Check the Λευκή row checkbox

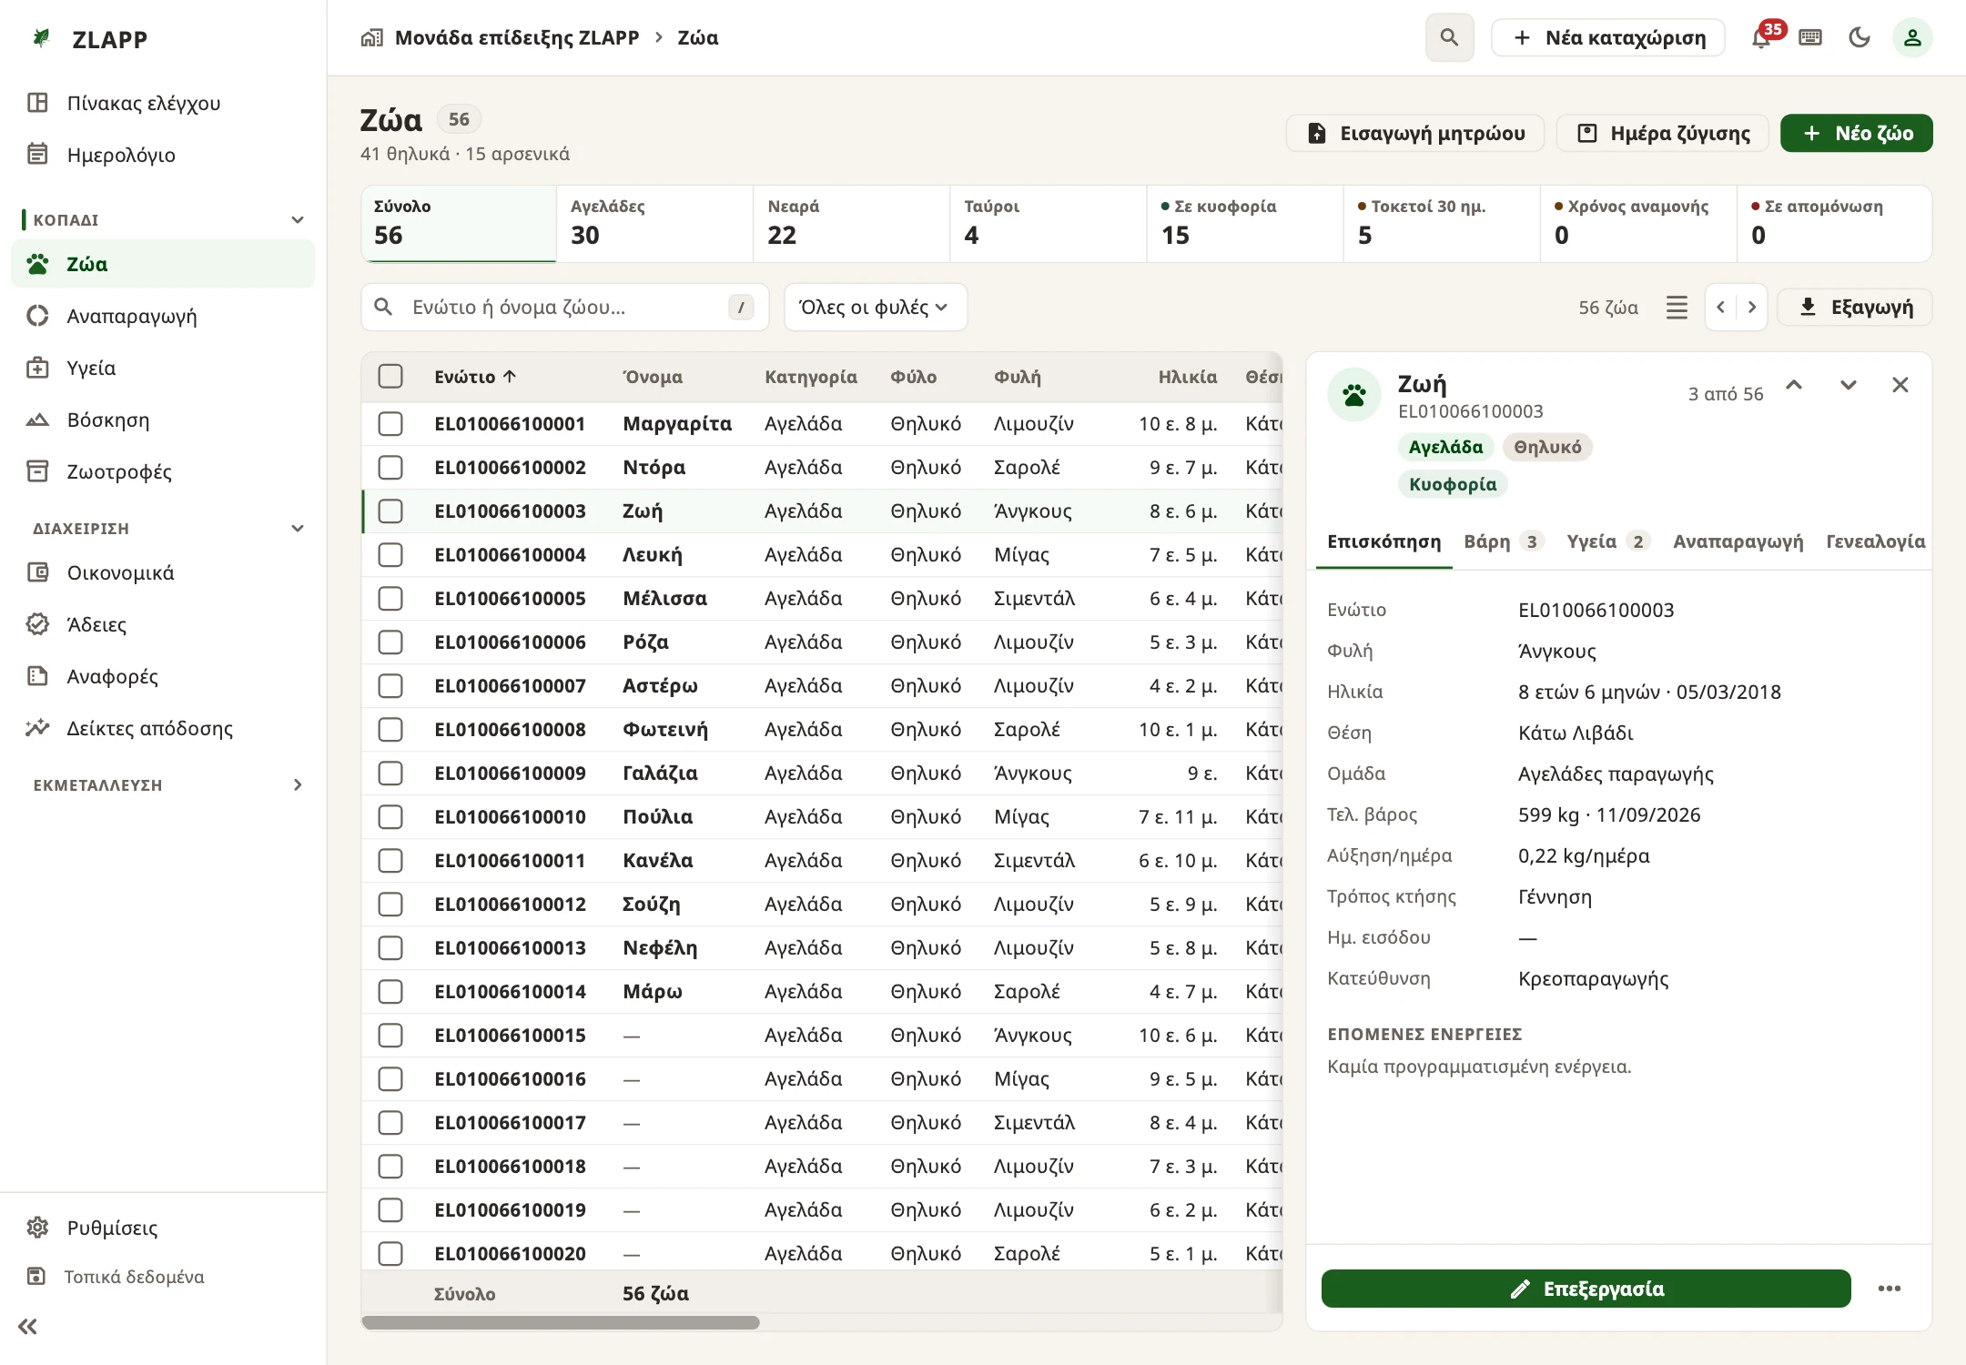point(390,555)
